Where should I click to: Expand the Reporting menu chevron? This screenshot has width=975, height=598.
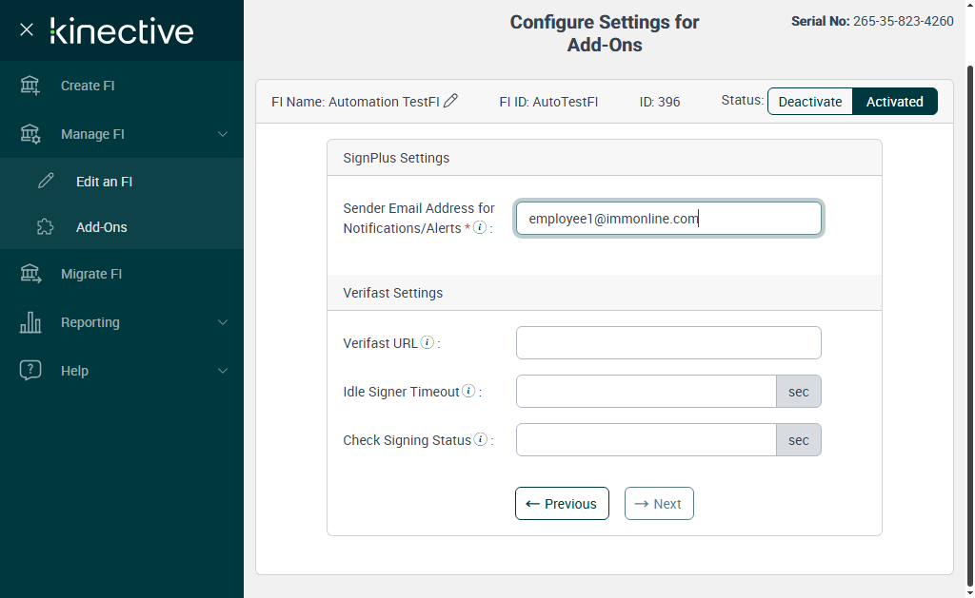[x=223, y=322]
